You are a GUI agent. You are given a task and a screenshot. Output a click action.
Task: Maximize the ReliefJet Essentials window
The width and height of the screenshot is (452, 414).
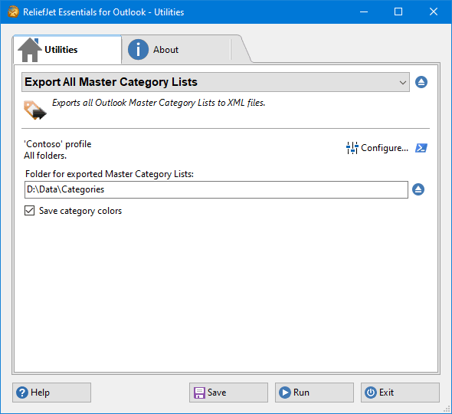point(398,11)
